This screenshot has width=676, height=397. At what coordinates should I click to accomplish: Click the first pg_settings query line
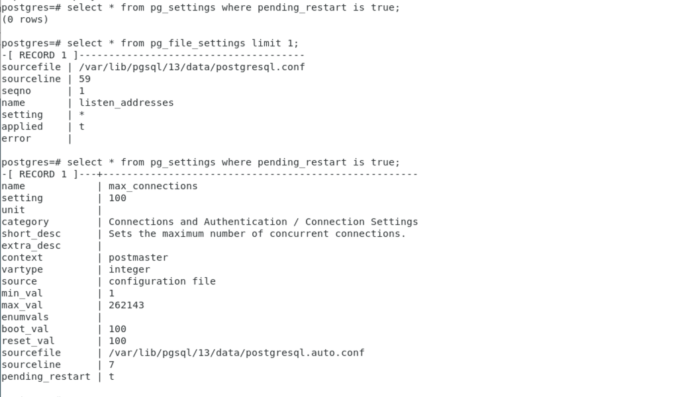coord(201,8)
